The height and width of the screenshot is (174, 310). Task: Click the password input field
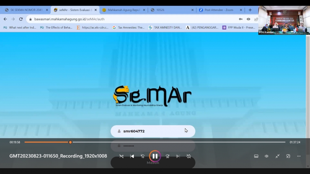[x=153, y=146]
